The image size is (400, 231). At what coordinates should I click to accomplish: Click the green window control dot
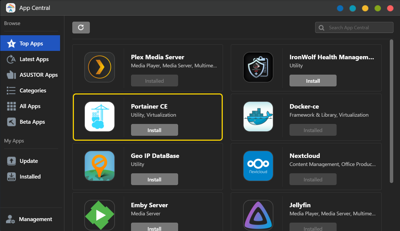(378, 8)
